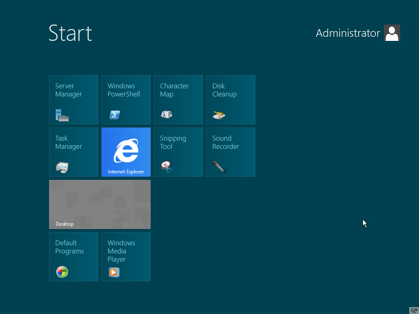419x314 pixels.
Task: Launch Windows PowerShell tile
Action: pos(126,100)
